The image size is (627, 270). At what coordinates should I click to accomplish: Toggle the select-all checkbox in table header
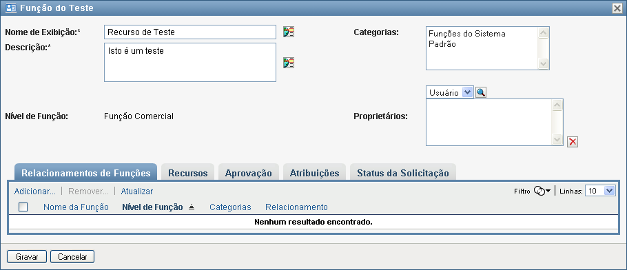tap(23, 207)
